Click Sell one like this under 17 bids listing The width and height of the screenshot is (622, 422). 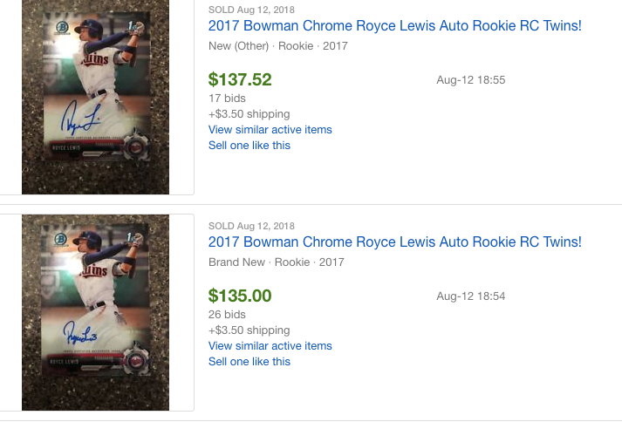(x=249, y=146)
